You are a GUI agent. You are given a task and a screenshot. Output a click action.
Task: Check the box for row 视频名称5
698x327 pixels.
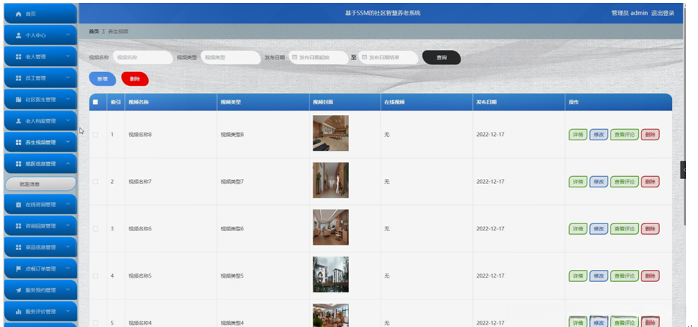95,276
